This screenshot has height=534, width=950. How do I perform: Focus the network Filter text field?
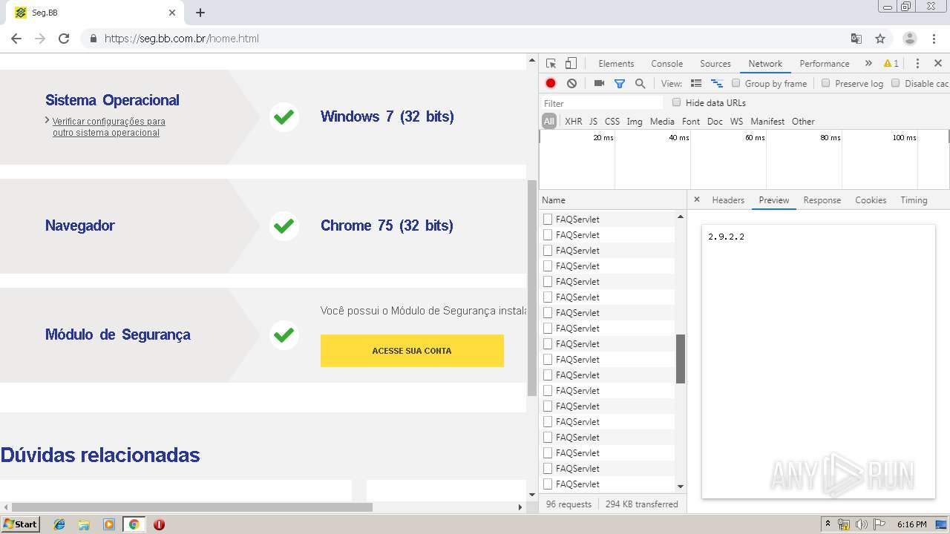coord(602,103)
